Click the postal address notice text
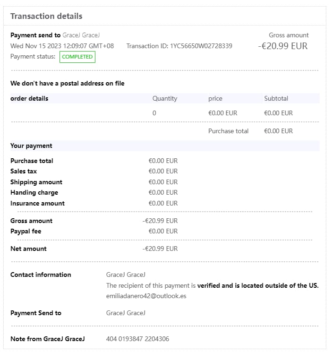Viewport: 333px width, 352px height. 68,83
